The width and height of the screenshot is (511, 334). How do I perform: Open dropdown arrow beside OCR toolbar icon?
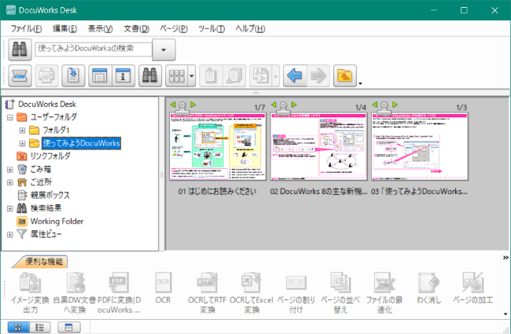pos(276,75)
